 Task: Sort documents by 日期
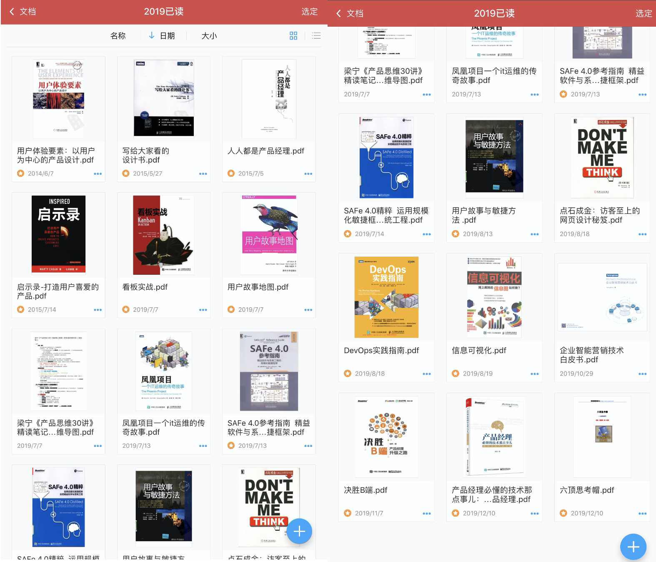click(167, 36)
